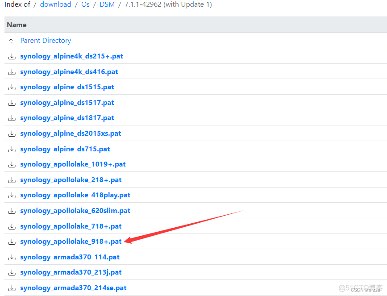The width and height of the screenshot is (387, 296).
Task: Click download icon for synology_alpine_ds1817.pat
Action: pyautogui.click(x=12, y=118)
